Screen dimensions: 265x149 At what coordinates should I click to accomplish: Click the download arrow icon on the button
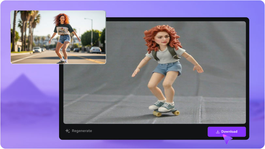click(218, 132)
